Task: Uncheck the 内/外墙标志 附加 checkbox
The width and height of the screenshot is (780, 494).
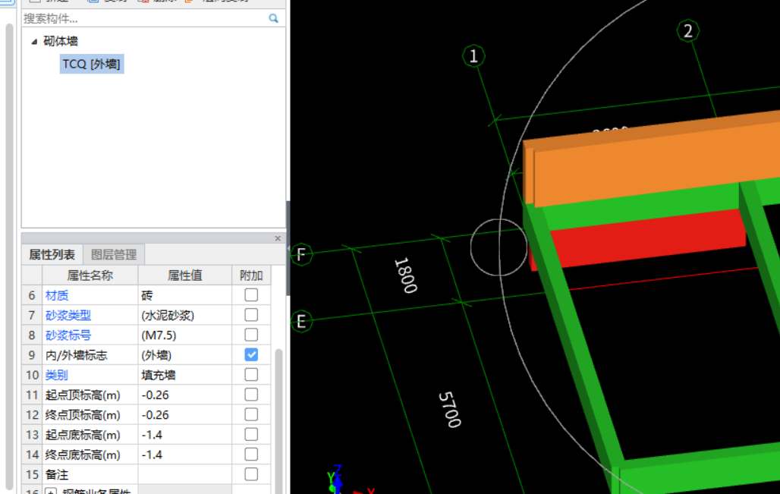Action: [x=251, y=354]
